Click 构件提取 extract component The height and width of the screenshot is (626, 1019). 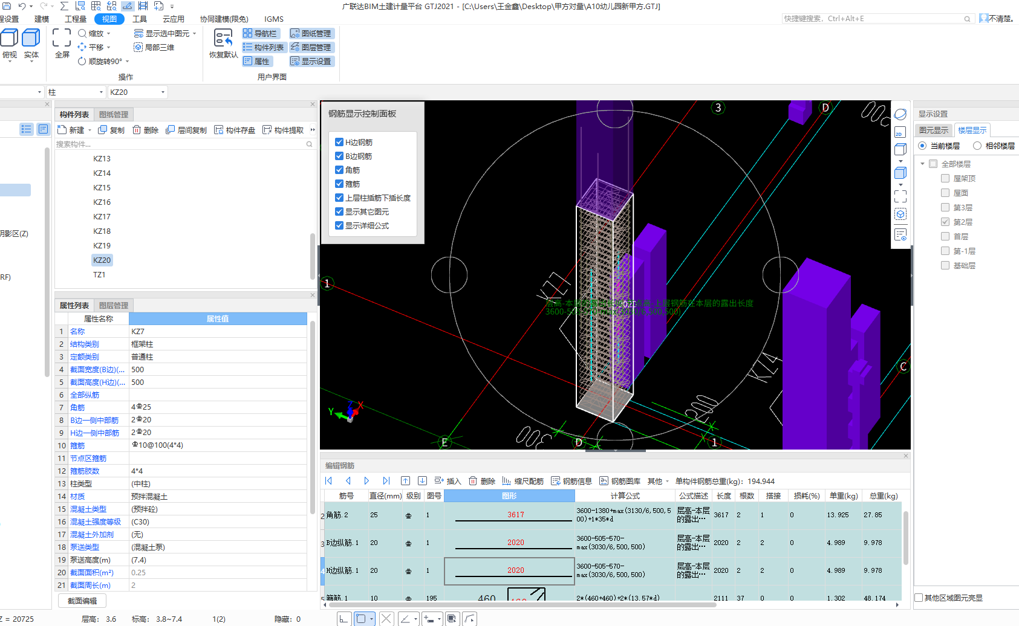[x=283, y=130]
